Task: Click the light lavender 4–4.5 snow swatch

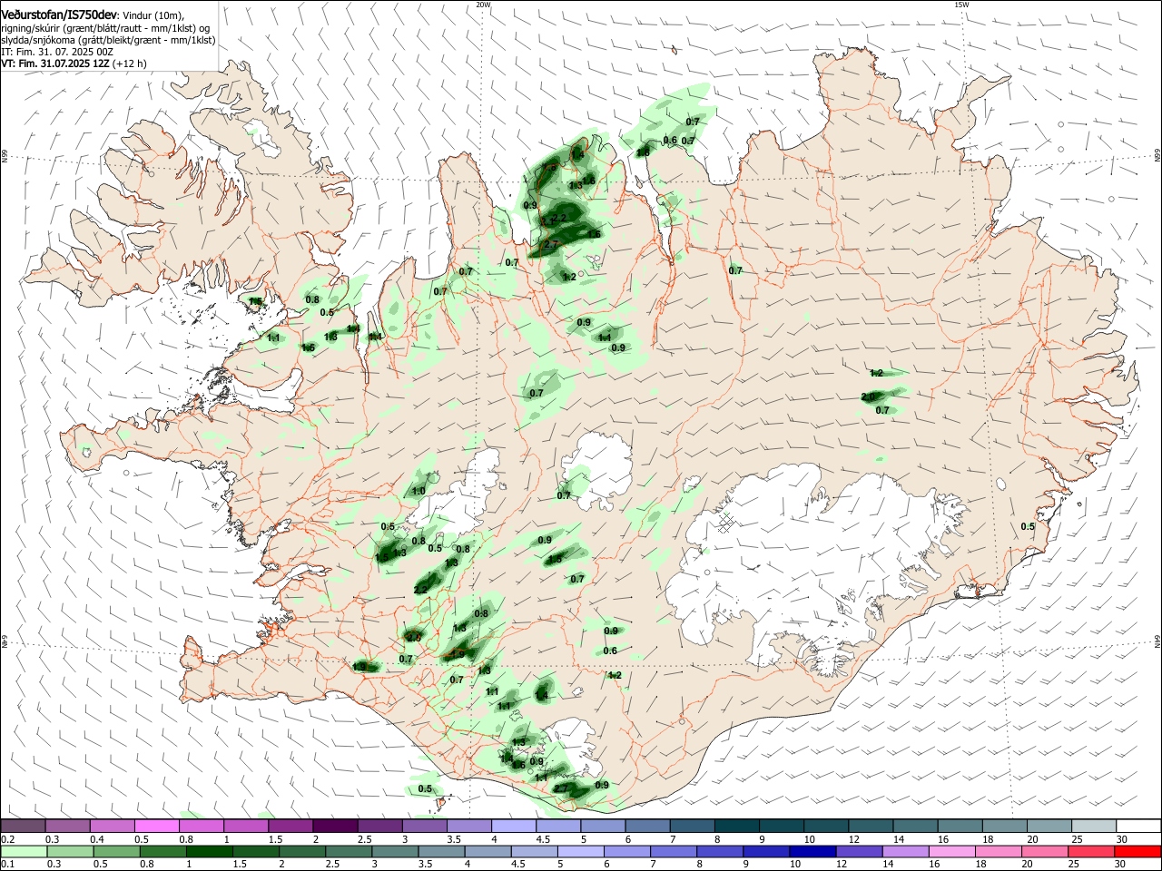Action: (513, 826)
